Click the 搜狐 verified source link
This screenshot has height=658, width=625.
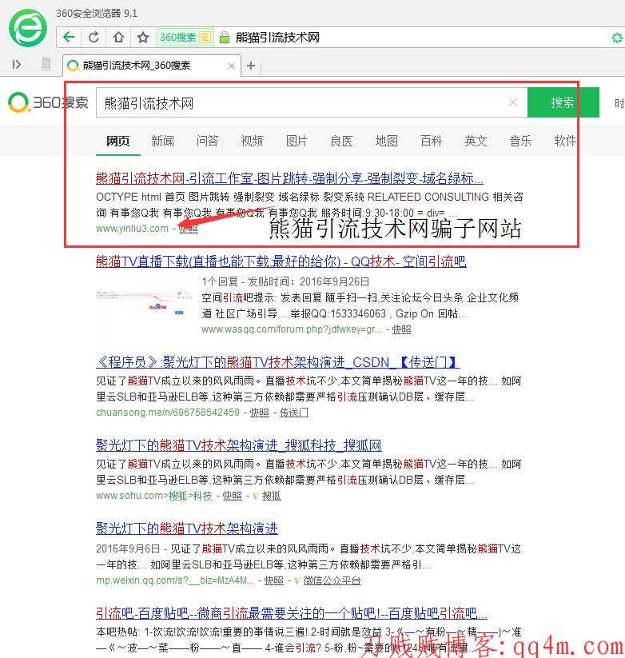pyautogui.click(x=272, y=496)
